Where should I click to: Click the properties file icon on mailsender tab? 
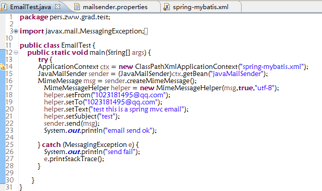tap(77, 7)
